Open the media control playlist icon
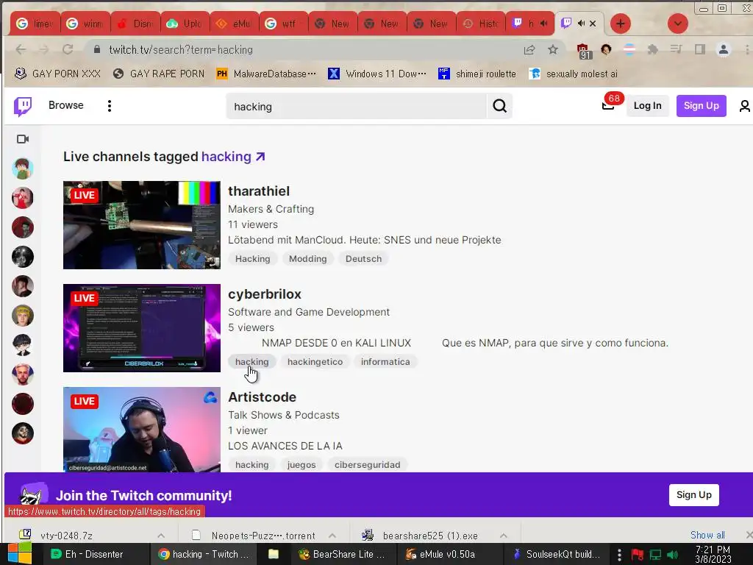 coord(677,49)
